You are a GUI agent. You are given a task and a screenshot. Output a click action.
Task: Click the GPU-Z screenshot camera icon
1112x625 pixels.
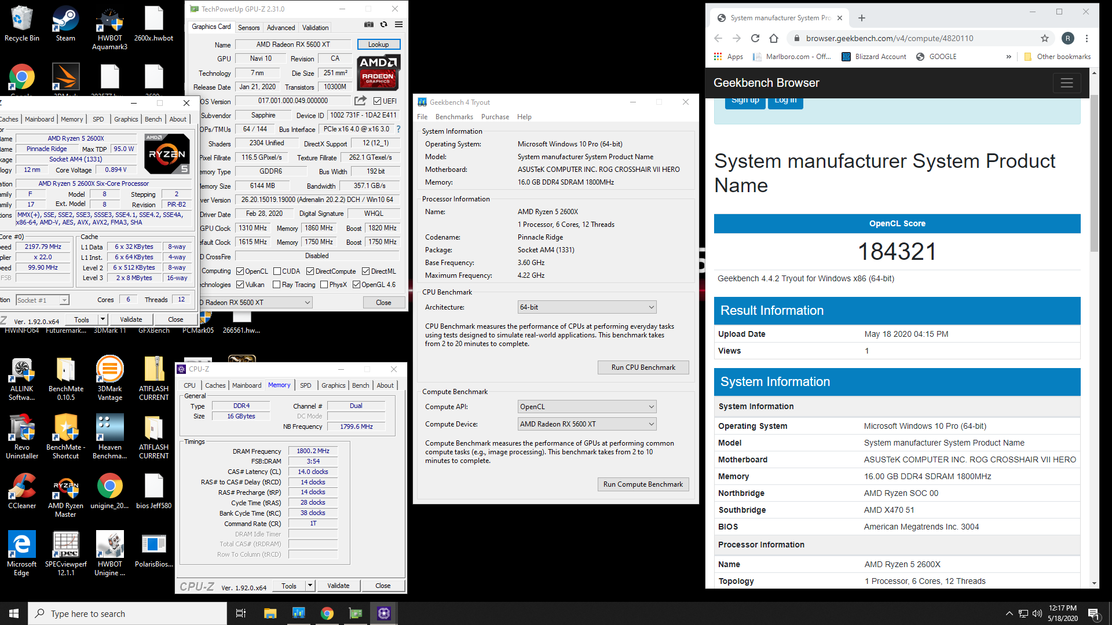pyautogui.click(x=369, y=24)
